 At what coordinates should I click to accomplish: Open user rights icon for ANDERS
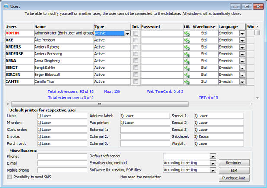(x=187, y=47)
